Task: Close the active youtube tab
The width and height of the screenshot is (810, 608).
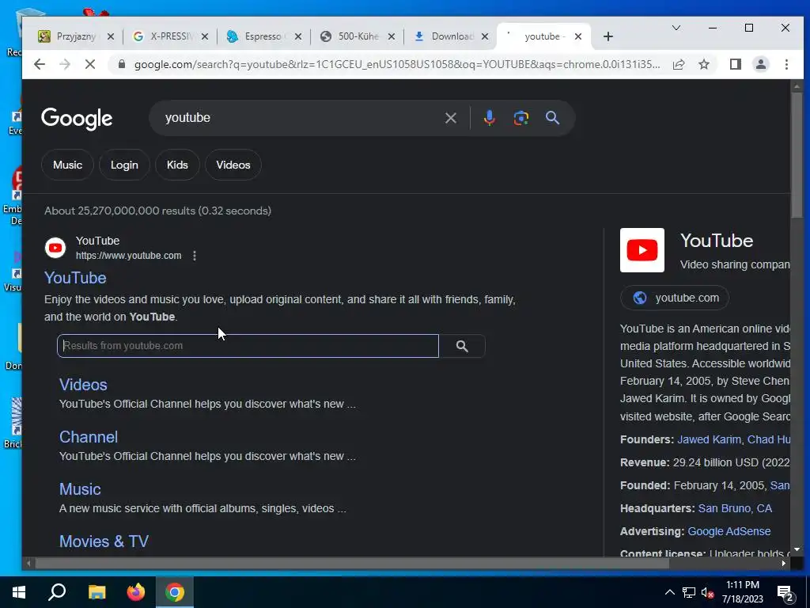Action: [x=578, y=36]
